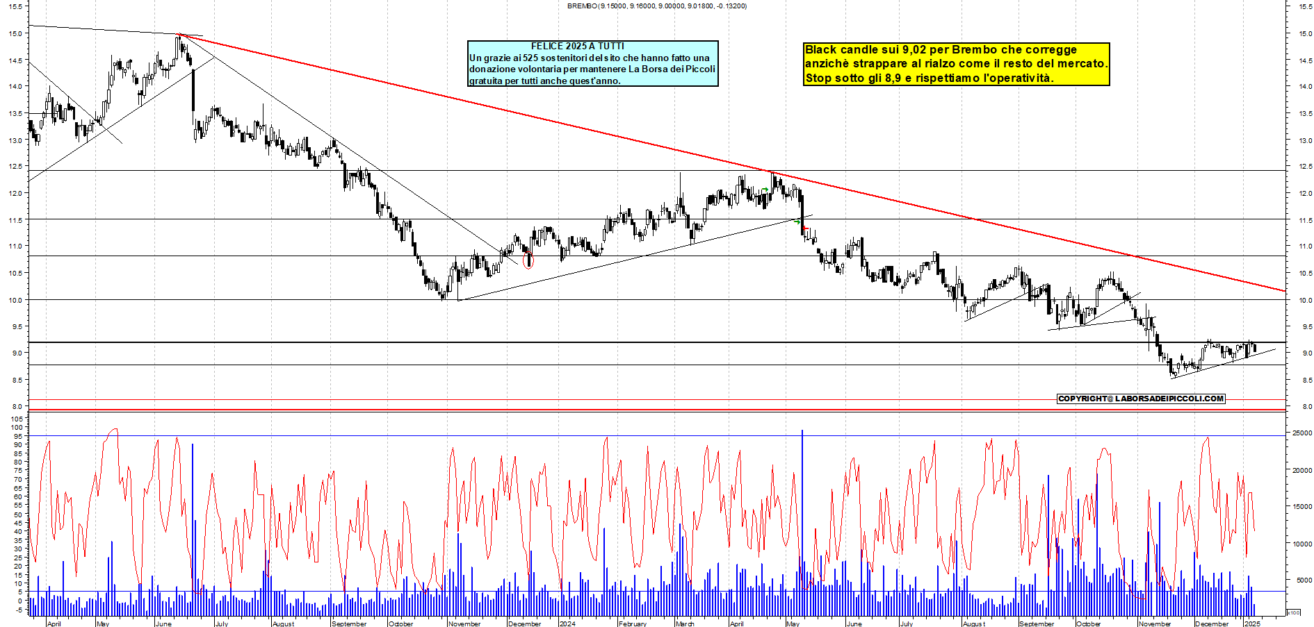Click the 'February' label on the time axis
This screenshot has width=1314, height=627.
(633, 624)
